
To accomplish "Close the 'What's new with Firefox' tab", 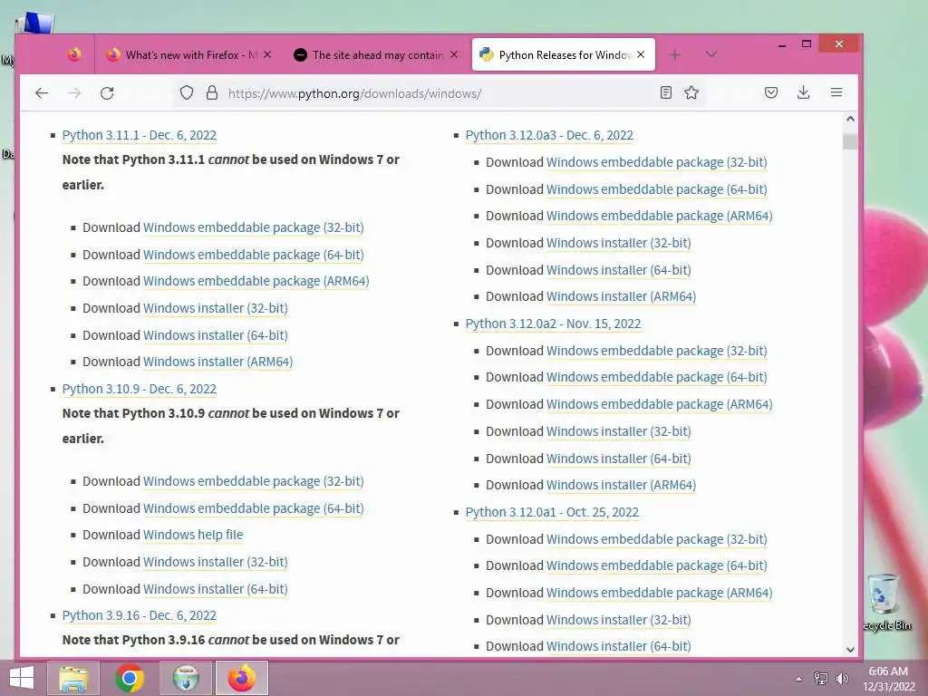I will click(267, 54).
